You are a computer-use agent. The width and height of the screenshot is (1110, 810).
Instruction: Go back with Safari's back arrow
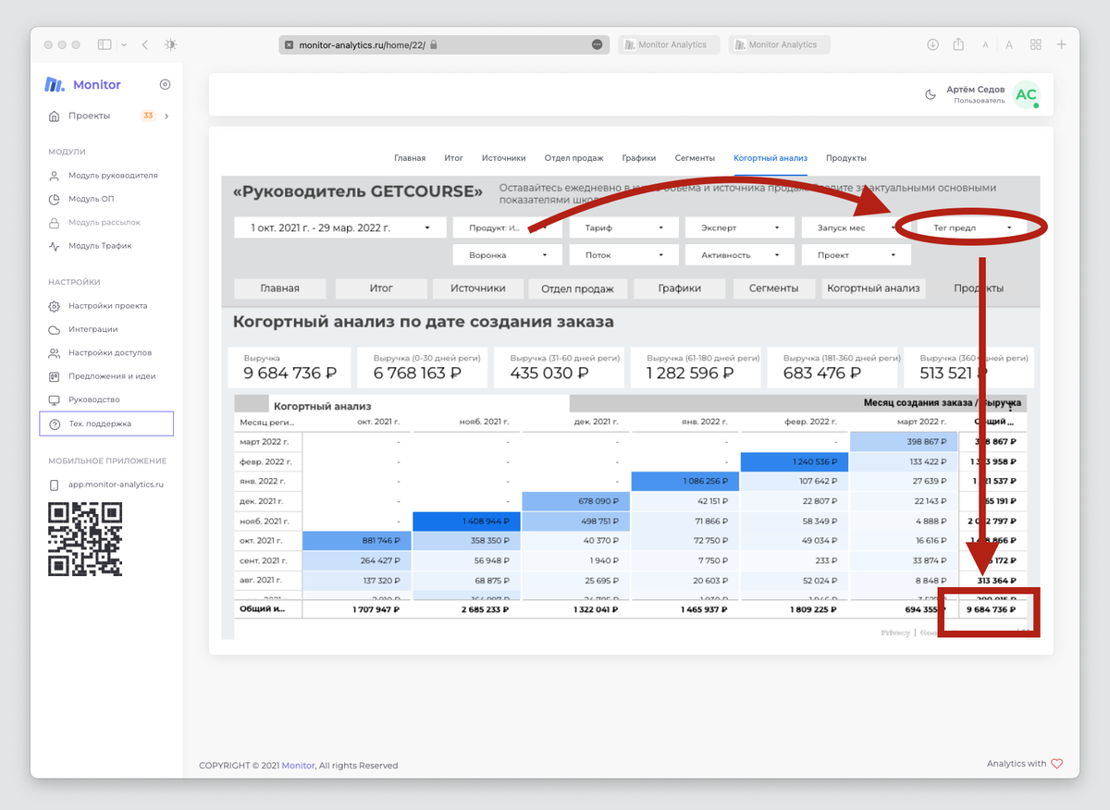click(145, 44)
